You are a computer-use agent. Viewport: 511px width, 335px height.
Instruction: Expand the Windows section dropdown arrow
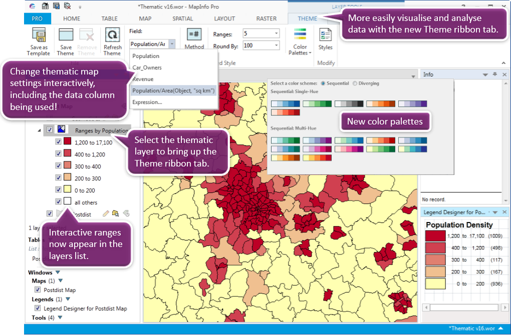click(x=58, y=272)
